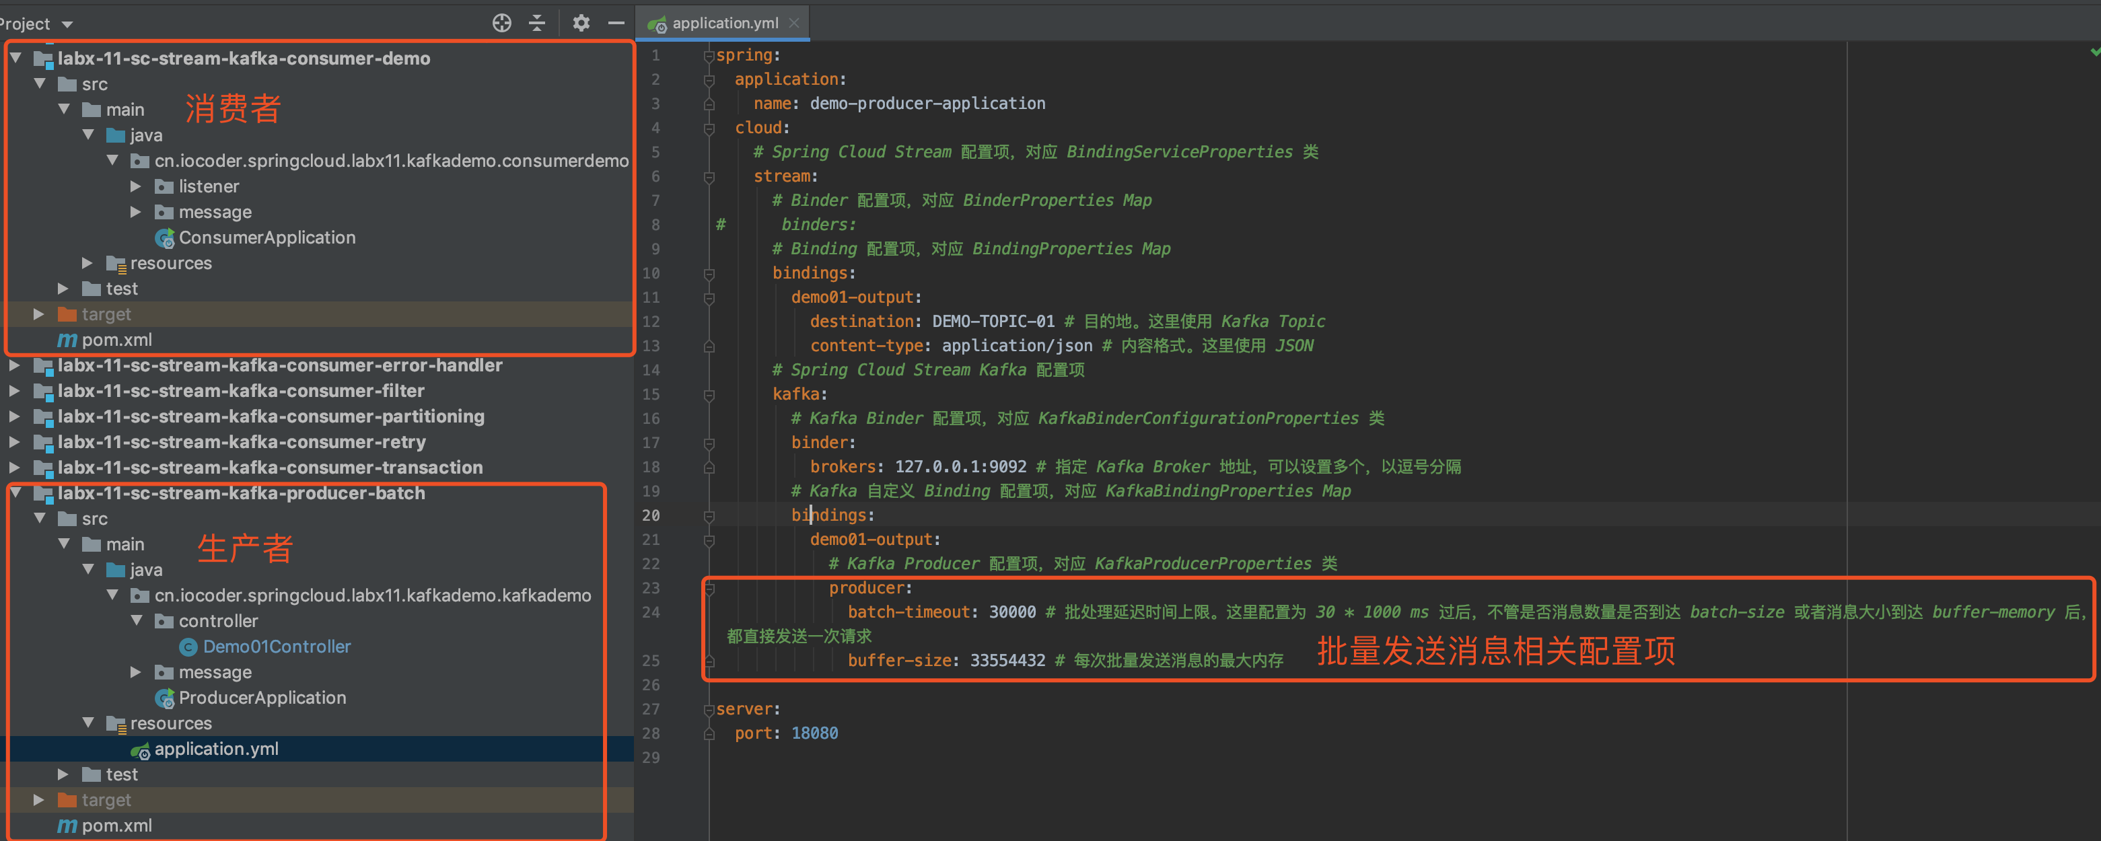The height and width of the screenshot is (841, 2101).
Task: Open Project panel settings gear
Action: 581,23
